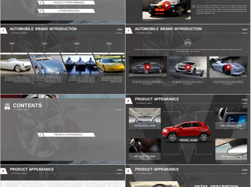Click the play button on the dark sedan video
251x187 pixels.
[148, 67]
